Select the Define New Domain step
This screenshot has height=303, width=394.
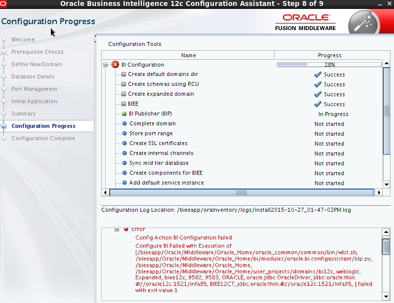click(37, 64)
